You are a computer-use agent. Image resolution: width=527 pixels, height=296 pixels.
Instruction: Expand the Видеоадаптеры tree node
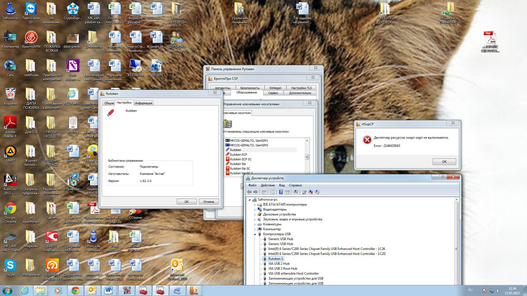tap(255, 210)
